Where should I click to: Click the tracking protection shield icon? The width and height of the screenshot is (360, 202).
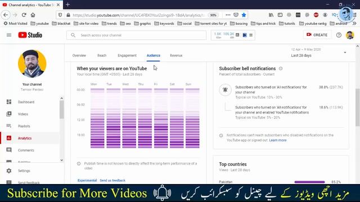tap(60, 15)
